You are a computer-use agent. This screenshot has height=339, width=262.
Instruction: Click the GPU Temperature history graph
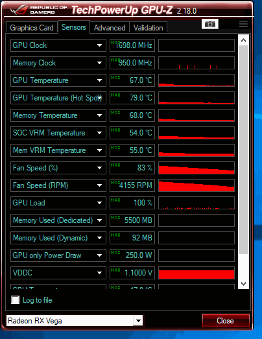point(196,80)
